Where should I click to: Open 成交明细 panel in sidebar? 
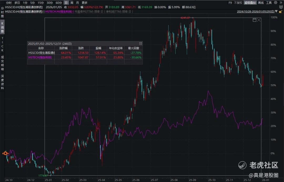coord(2,63)
